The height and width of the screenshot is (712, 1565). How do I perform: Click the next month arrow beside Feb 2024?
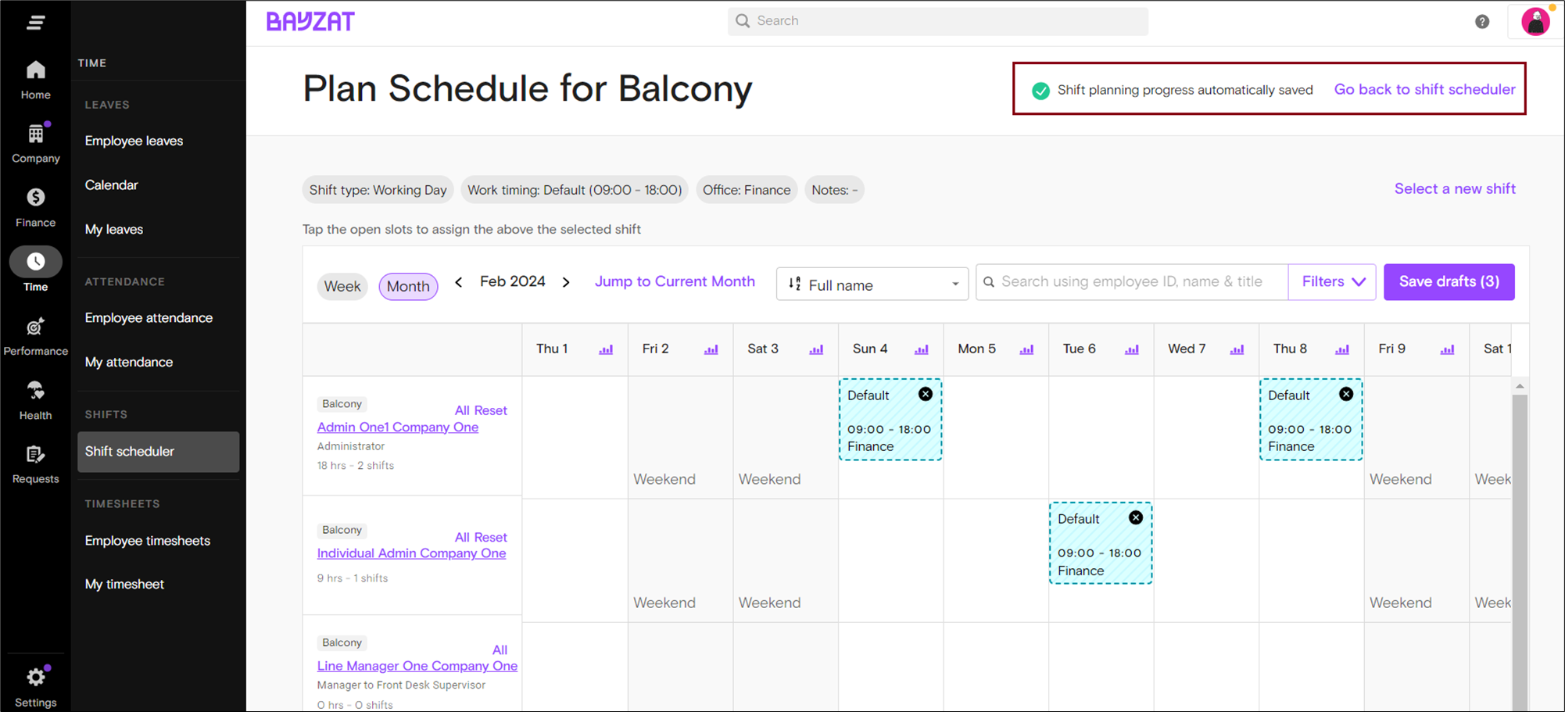click(566, 282)
